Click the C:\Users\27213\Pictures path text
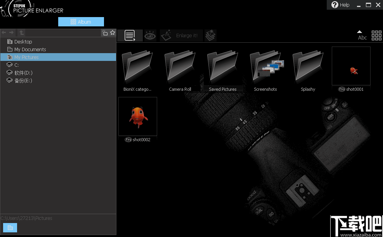 26,218
